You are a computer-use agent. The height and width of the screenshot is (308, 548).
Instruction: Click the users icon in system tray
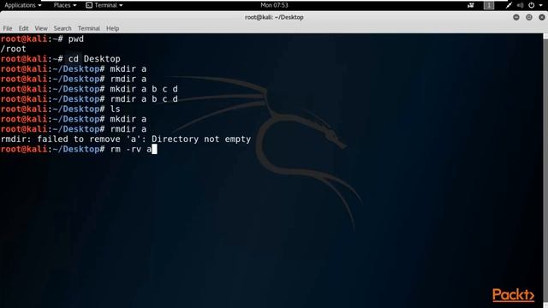tap(471, 5)
